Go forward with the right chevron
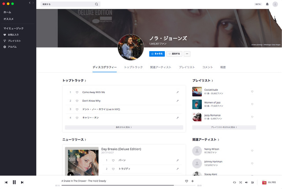This screenshot has width=282, height=189. coord(33,3)
